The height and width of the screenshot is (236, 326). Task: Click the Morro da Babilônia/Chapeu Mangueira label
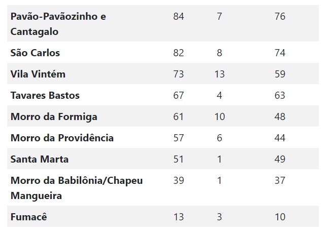(x=77, y=188)
